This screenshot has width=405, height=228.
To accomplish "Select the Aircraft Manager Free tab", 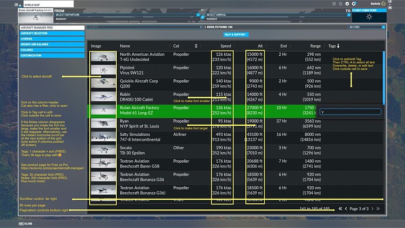I will tap(52, 28).
